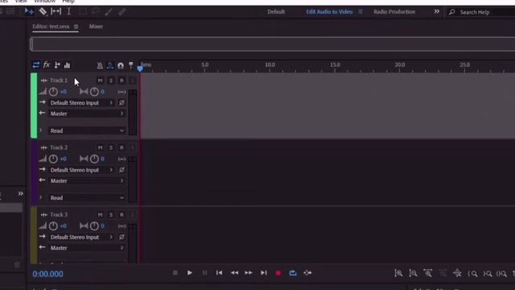The image size is (515, 290).
Task: Arm Track 1 for record
Action: (122, 81)
